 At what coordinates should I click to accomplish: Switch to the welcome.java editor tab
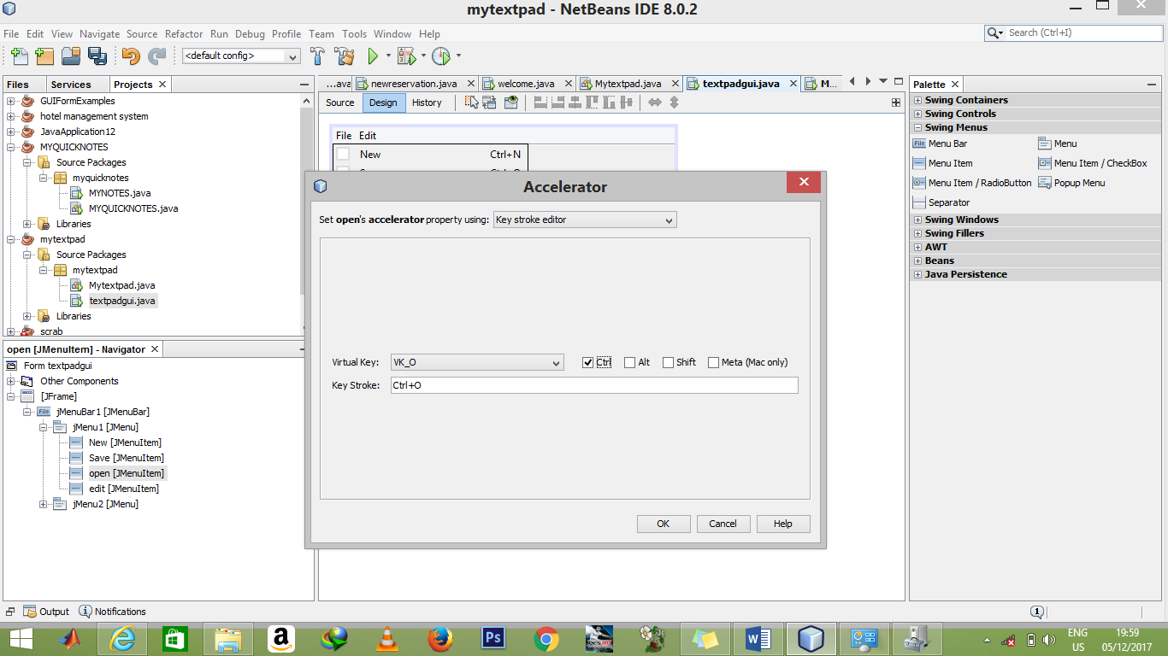(526, 84)
